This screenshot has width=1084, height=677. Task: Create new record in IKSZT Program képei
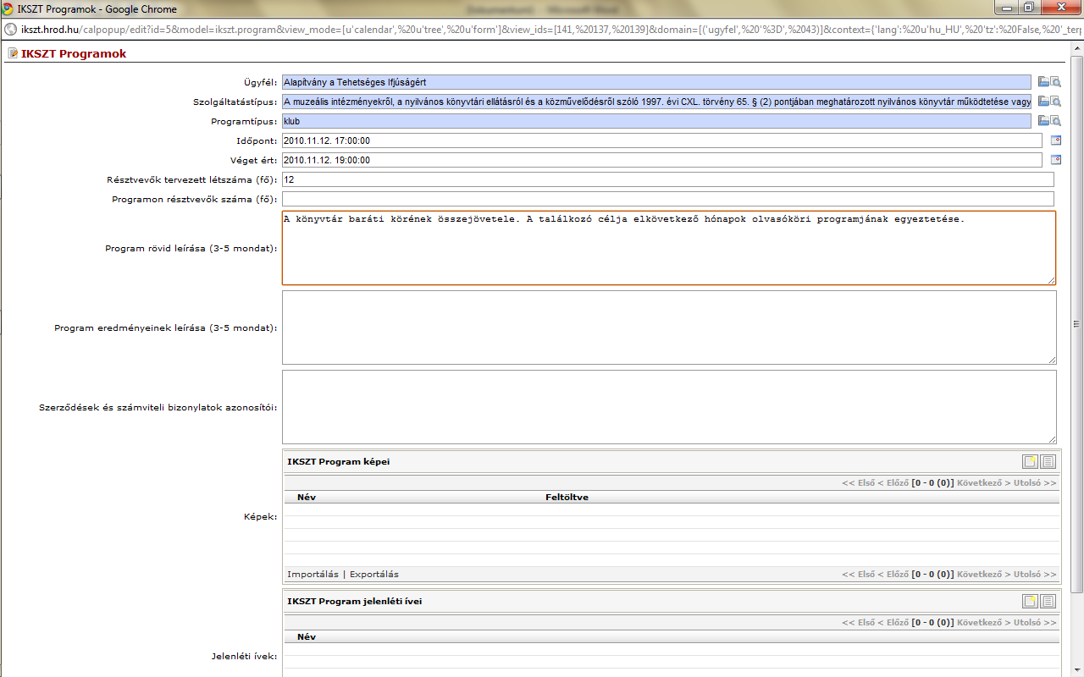[x=1030, y=461]
